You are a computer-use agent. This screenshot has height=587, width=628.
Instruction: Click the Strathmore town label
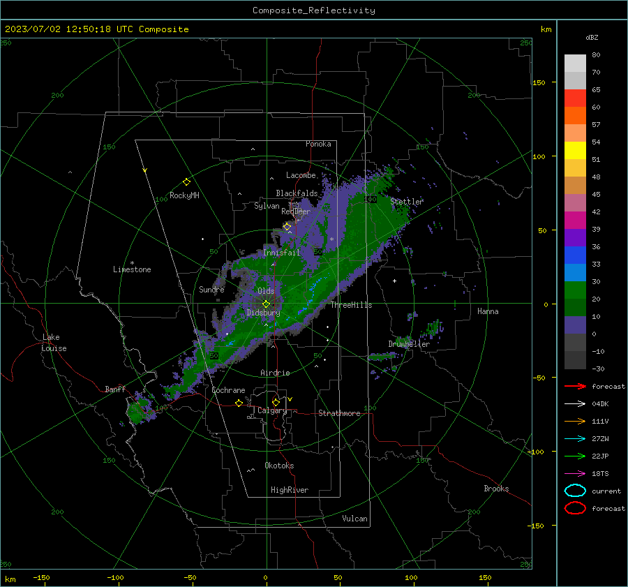coord(339,413)
